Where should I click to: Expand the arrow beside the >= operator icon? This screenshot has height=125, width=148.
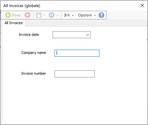73,15
